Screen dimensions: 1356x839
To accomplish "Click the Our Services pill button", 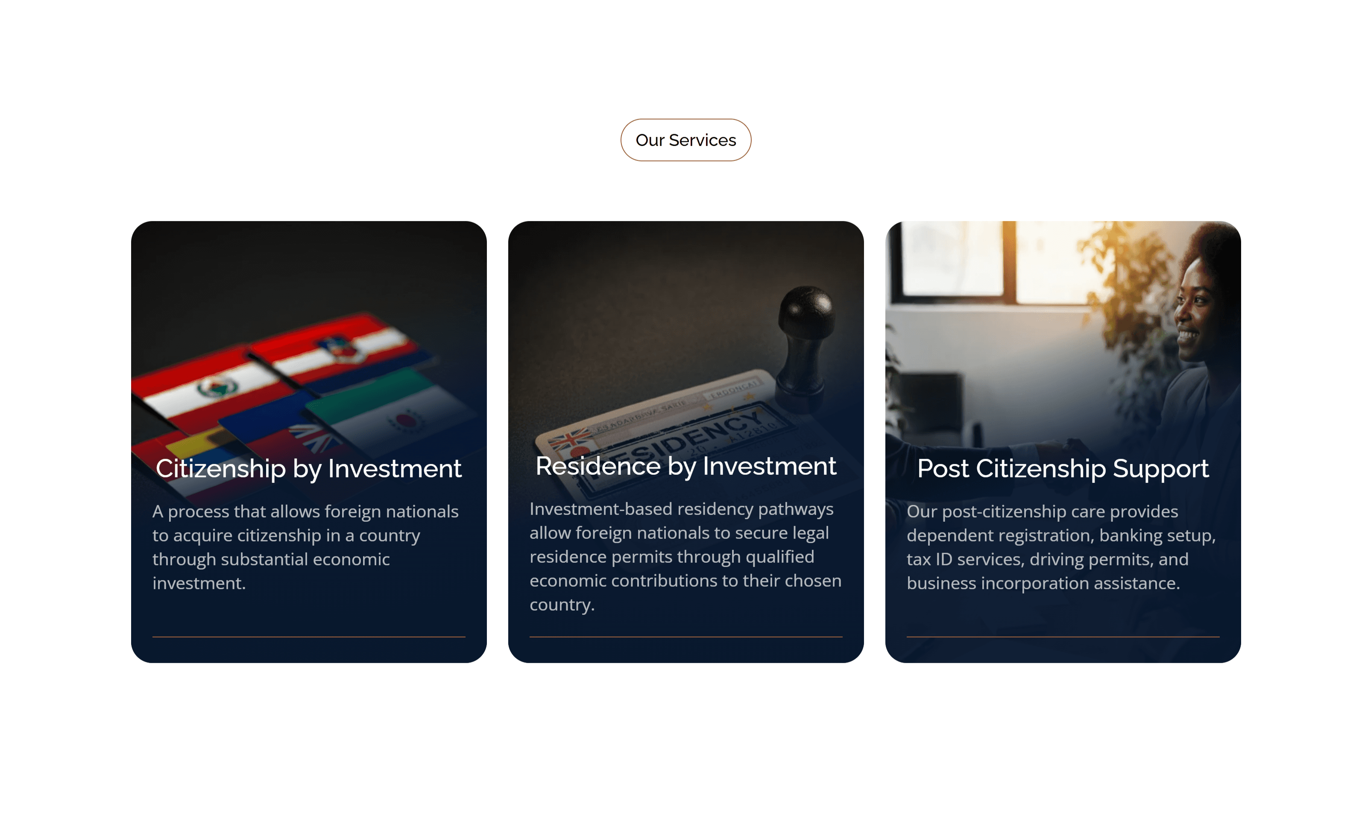I will pyautogui.click(x=685, y=140).
